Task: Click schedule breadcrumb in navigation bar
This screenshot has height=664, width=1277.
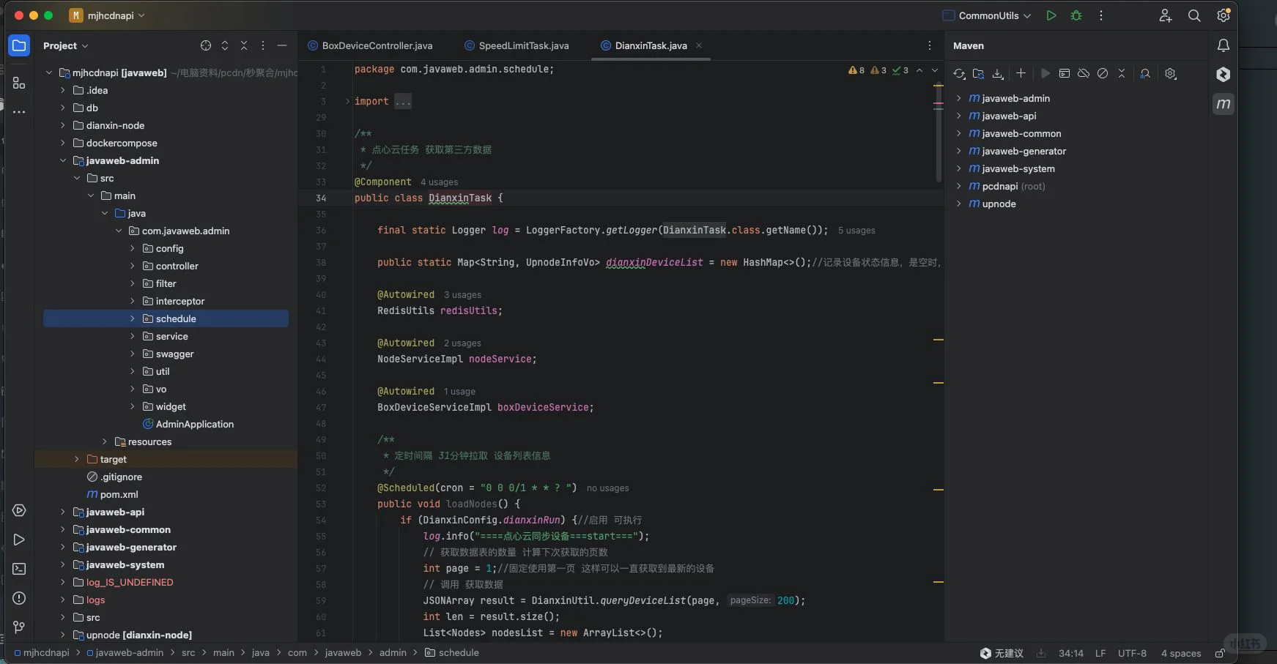Action: [452, 653]
